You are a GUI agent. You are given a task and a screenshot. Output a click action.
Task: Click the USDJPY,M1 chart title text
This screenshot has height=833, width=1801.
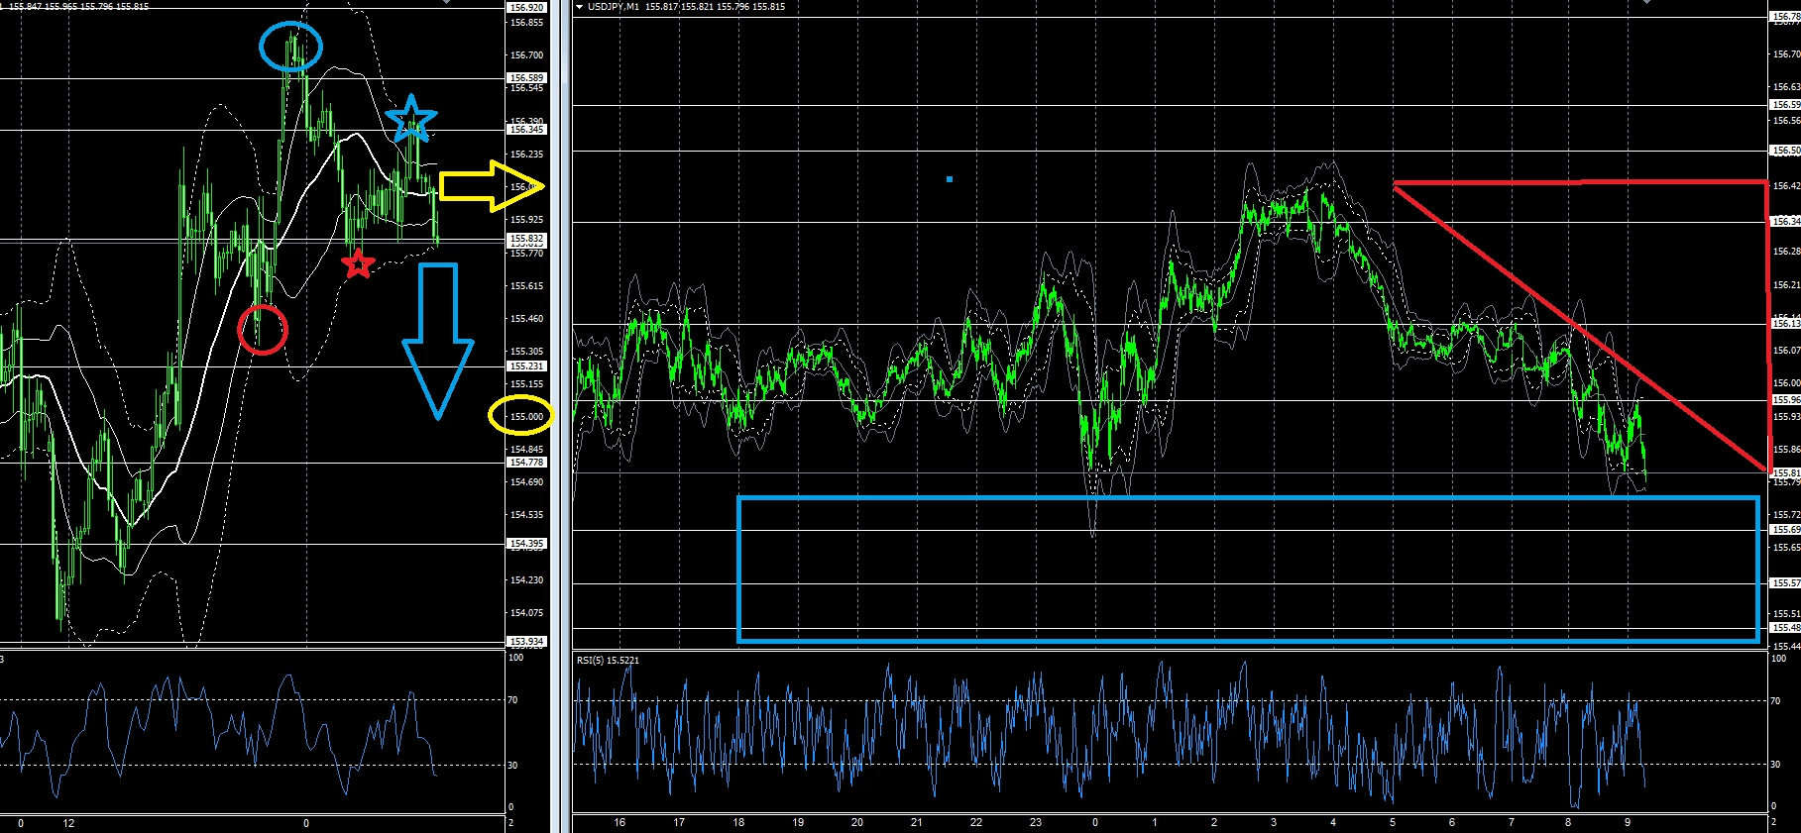(614, 7)
